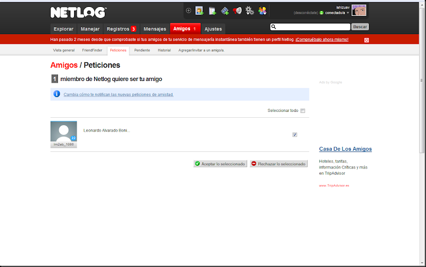426x267 pixels.
Task: Click the green online status icon
Action: (322, 13)
